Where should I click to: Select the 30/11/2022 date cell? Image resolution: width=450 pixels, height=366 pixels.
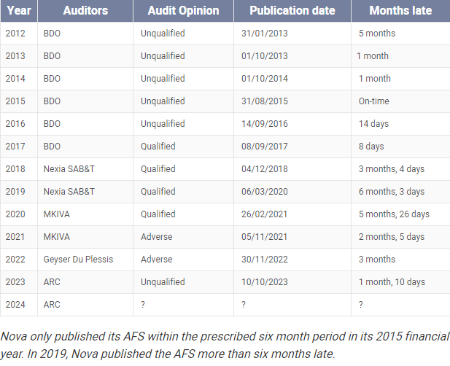[264, 260]
